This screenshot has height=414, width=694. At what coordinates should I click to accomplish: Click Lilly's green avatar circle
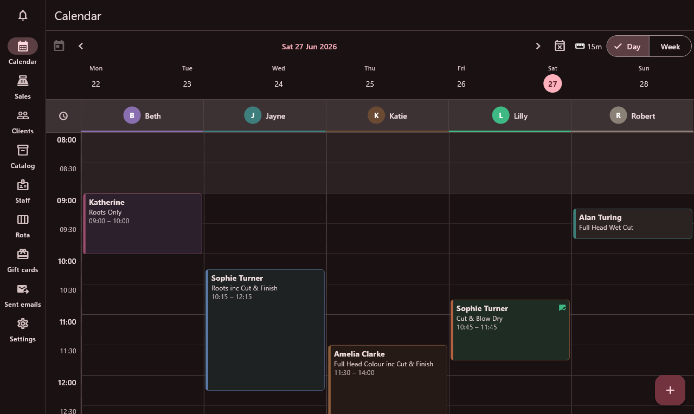click(501, 115)
